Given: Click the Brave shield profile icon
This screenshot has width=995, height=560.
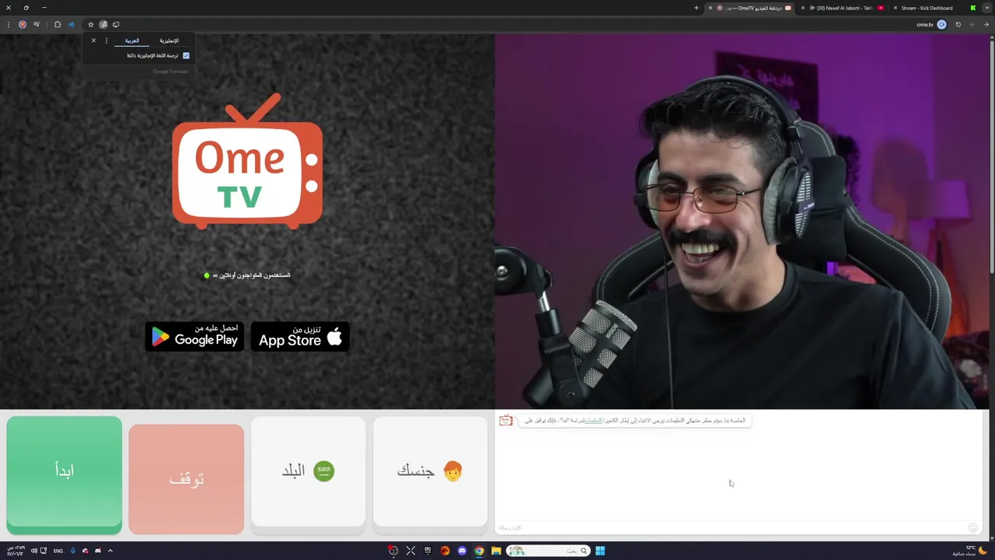Looking at the screenshot, I should pos(23,24).
